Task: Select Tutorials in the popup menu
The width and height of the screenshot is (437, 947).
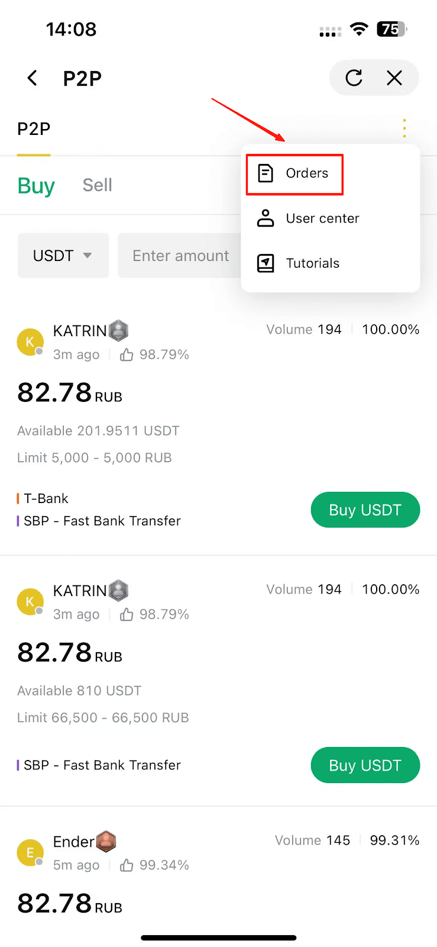Action: point(312,263)
